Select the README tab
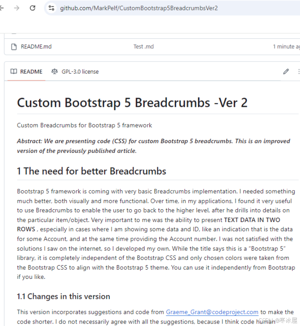 click(x=26, y=72)
